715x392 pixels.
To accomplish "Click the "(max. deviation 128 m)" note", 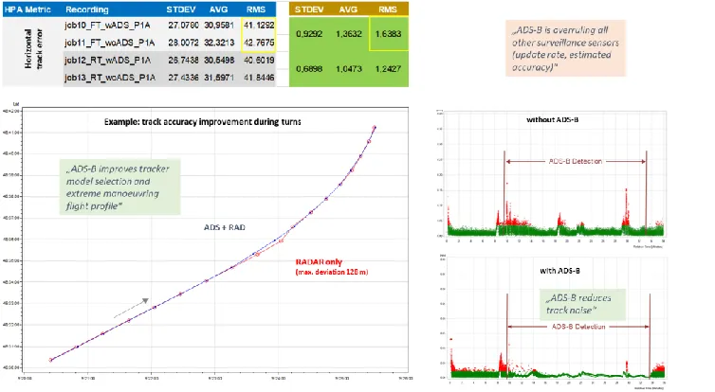I will [x=332, y=273].
